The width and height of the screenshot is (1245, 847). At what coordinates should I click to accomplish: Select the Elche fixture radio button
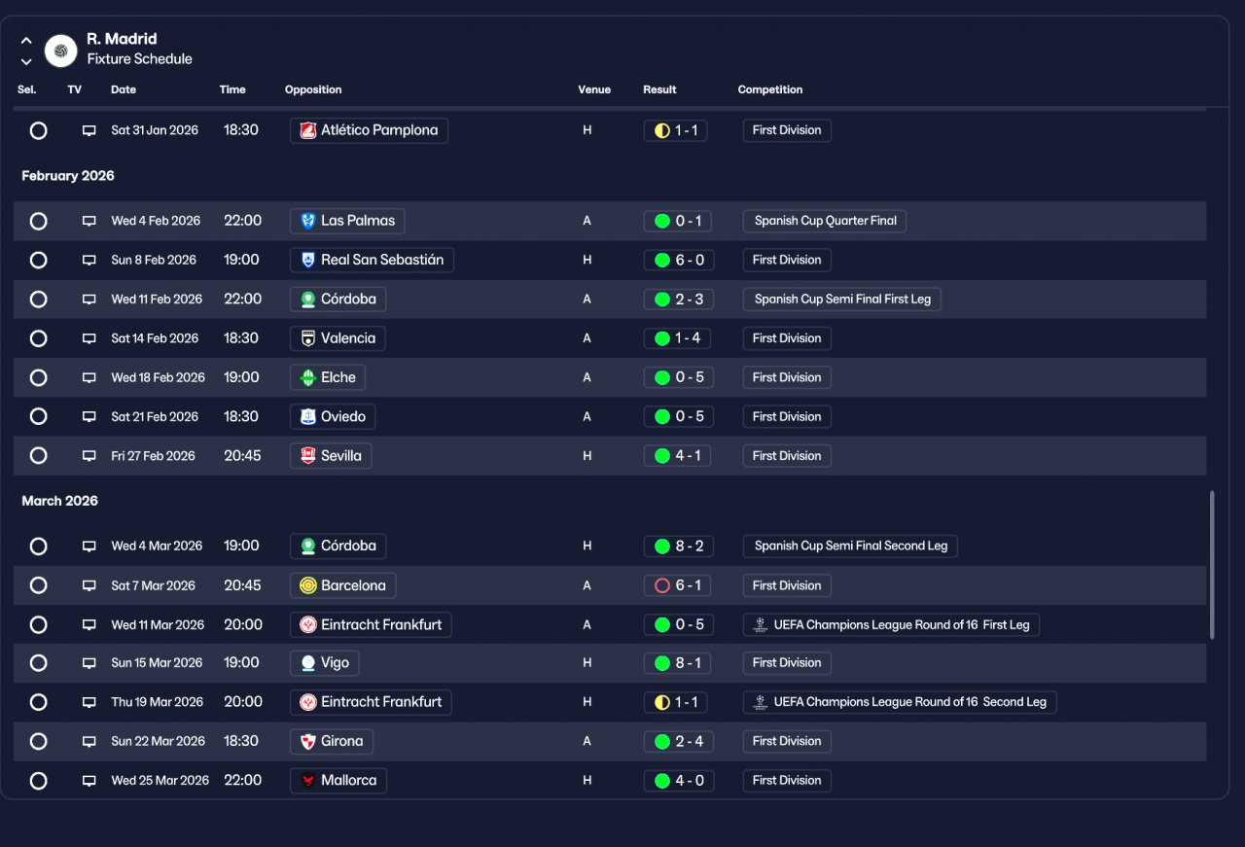coord(38,377)
